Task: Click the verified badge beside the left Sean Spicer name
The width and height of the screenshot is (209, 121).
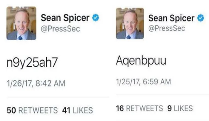Action: (x=96, y=18)
